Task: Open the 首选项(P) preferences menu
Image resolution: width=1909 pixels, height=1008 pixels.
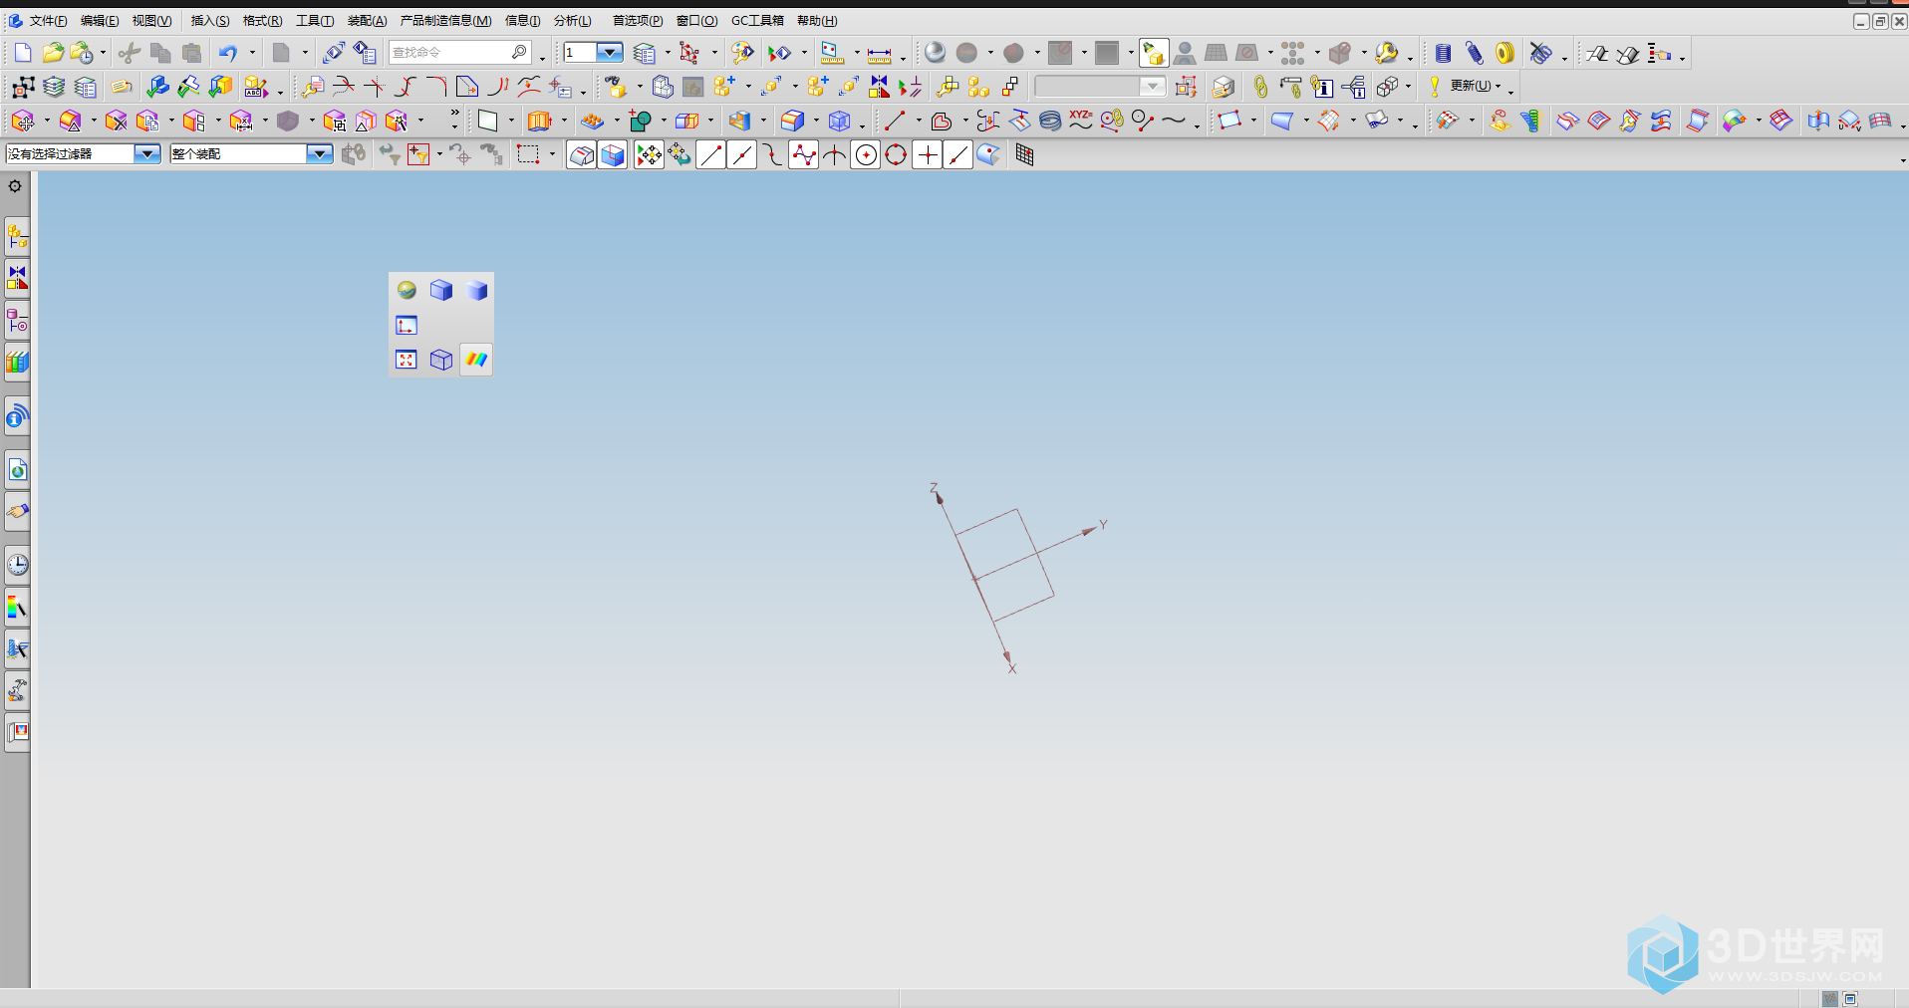Action: click(x=638, y=20)
